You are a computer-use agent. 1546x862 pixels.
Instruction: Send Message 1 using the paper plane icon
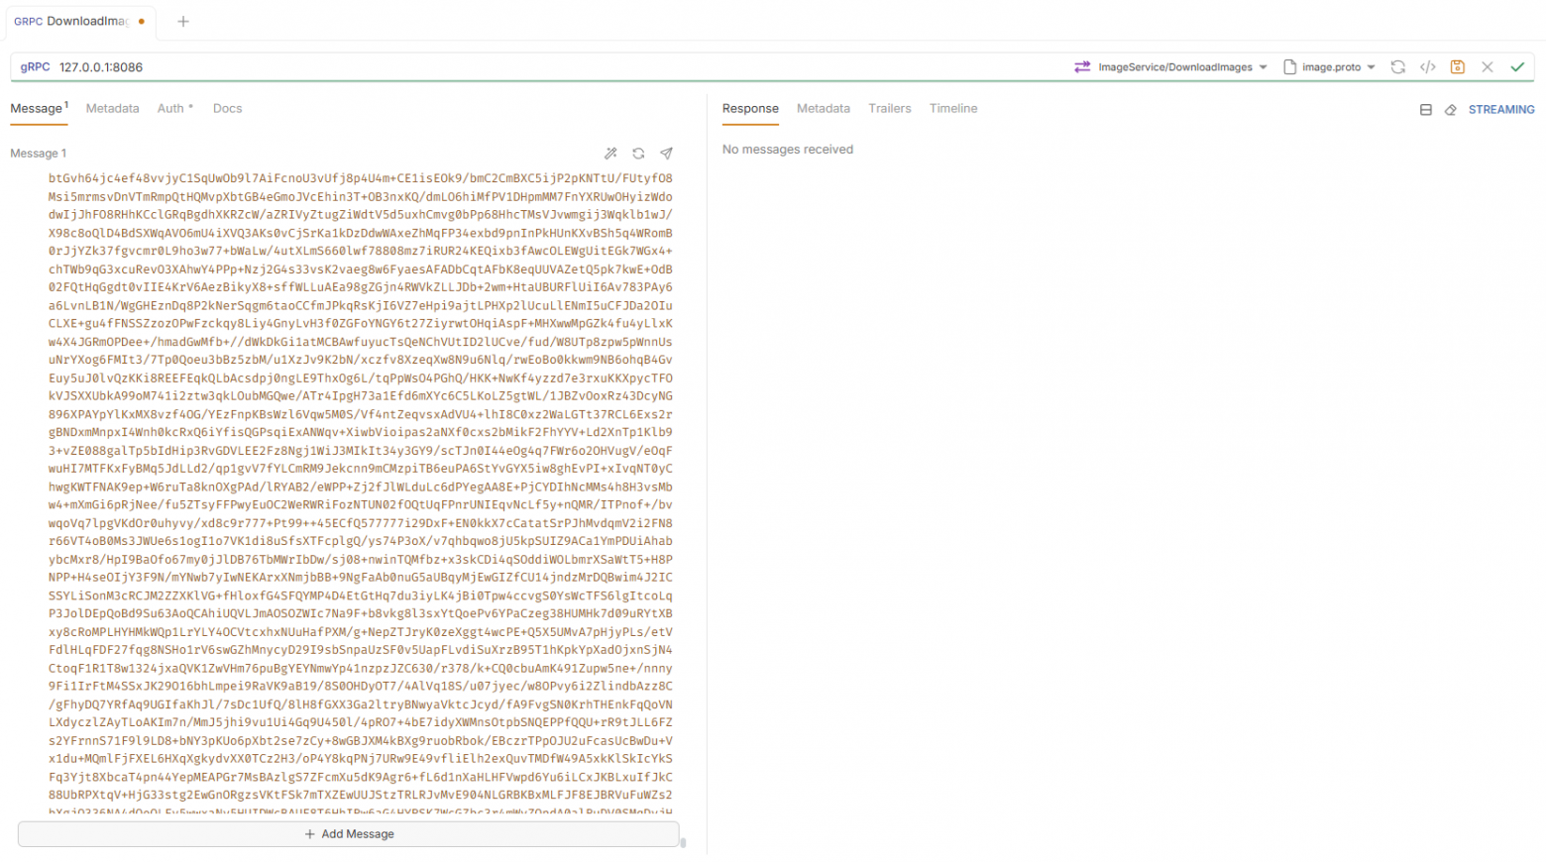(x=666, y=153)
